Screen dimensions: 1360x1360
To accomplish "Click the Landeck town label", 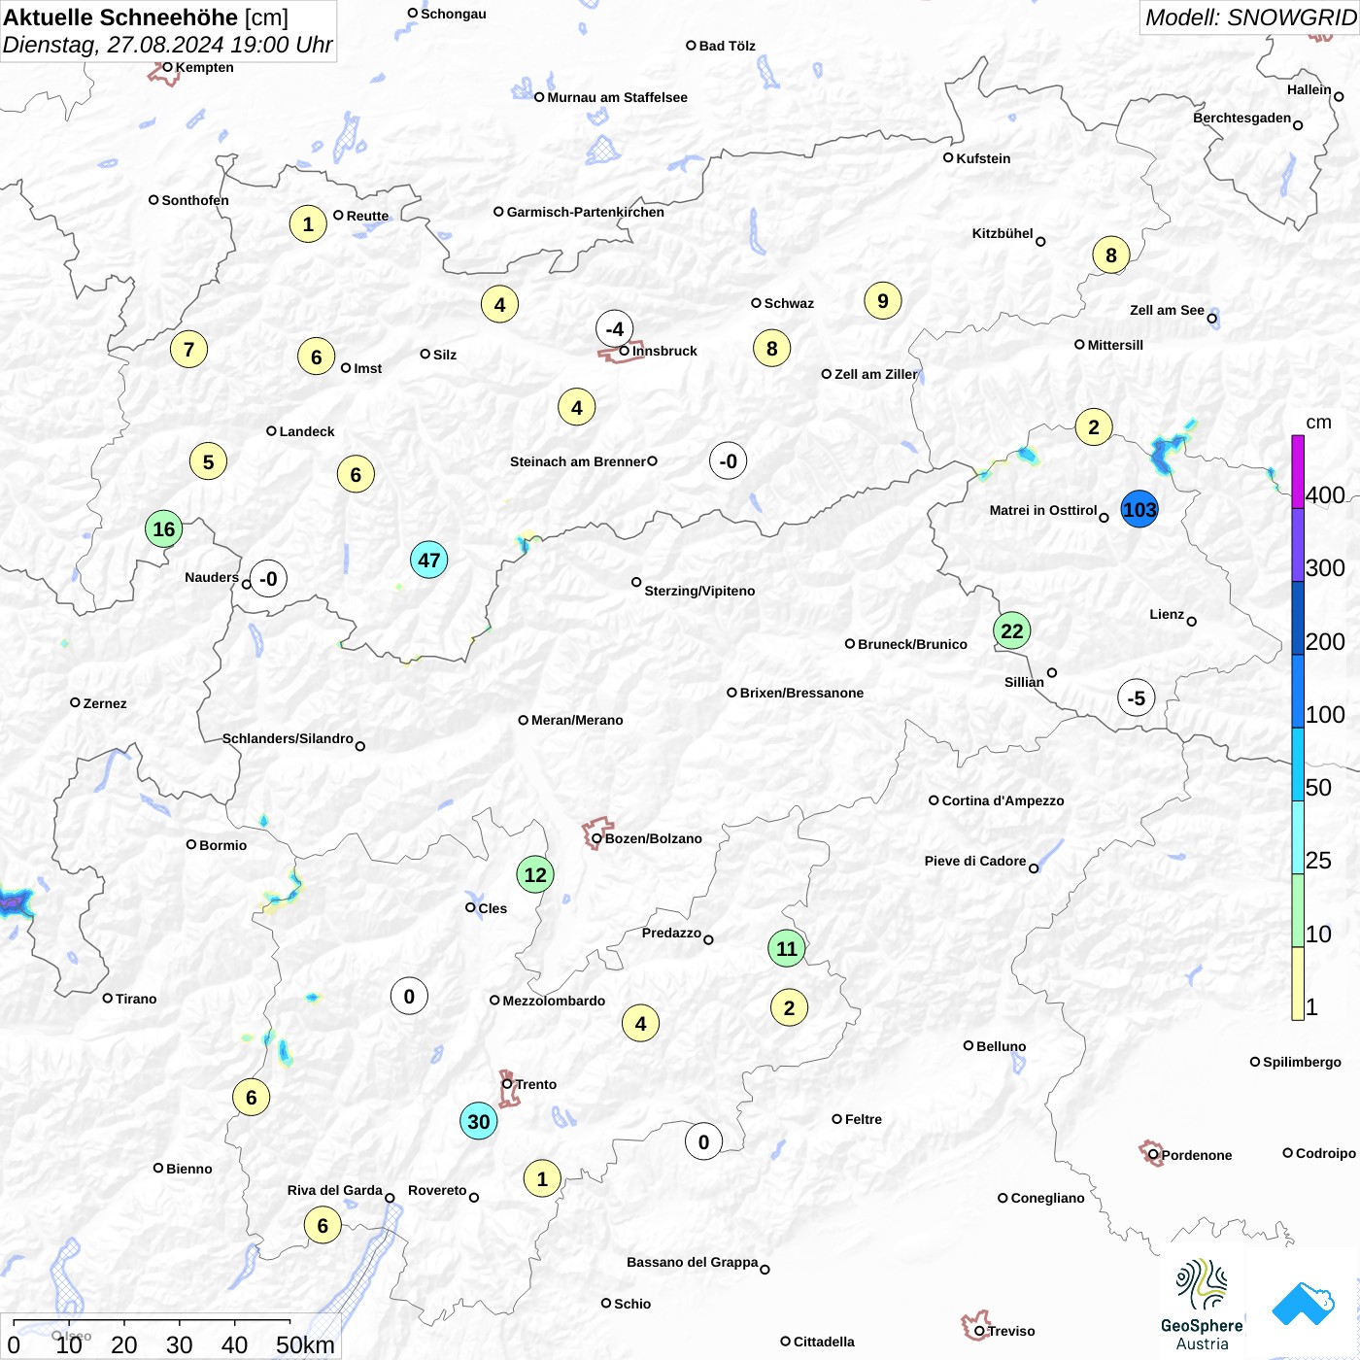I will [307, 431].
